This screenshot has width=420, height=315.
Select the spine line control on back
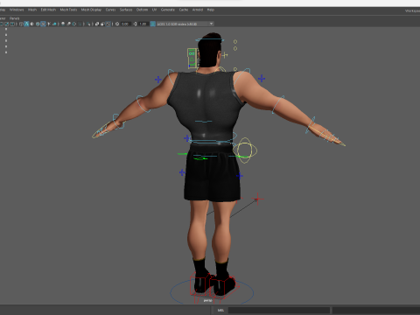point(204,122)
